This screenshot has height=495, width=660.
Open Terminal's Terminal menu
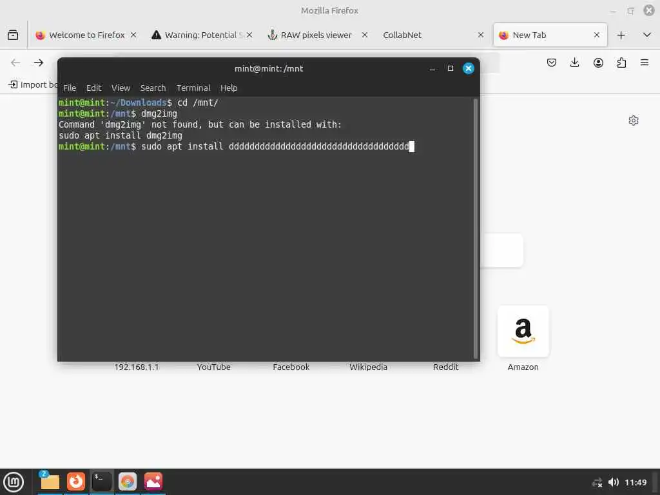pos(193,88)
